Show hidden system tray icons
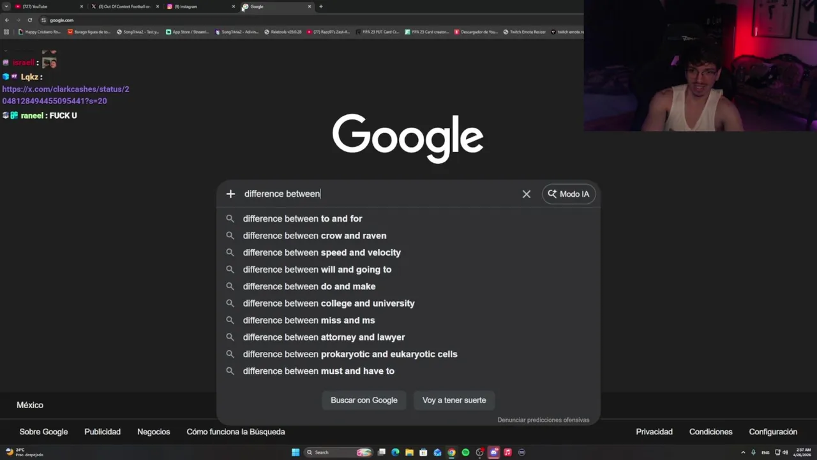The height and width of the screenshot is (460, 817). tap(742, 452)
